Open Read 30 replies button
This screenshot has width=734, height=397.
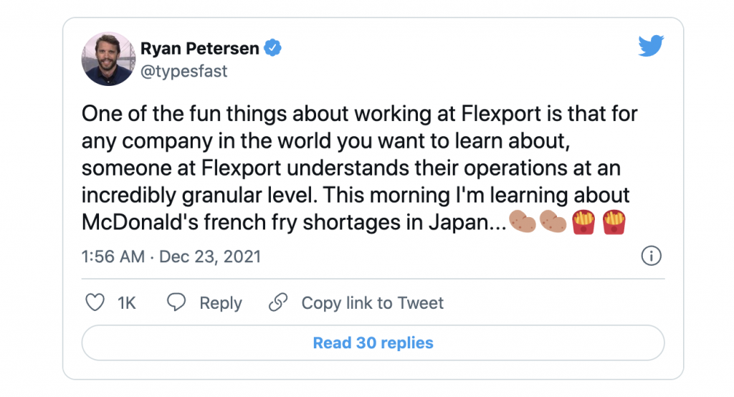point(373,343)
